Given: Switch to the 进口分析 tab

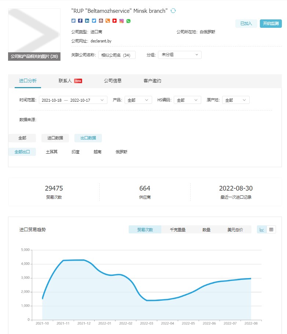Looking at the screenshot, I should 28,81.
